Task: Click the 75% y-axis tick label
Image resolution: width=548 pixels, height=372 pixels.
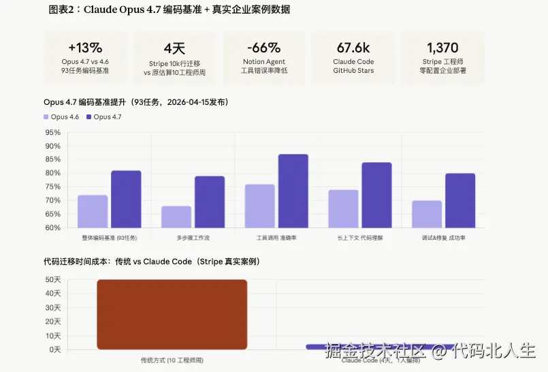Action: (x=53, y=187)
